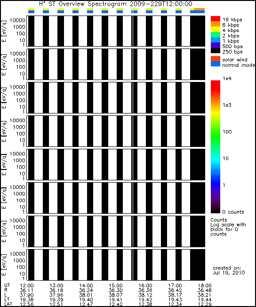Click the plot title 'H+ ST Overview Spectrogram'

pyautogui.click(x=82, y=4)
